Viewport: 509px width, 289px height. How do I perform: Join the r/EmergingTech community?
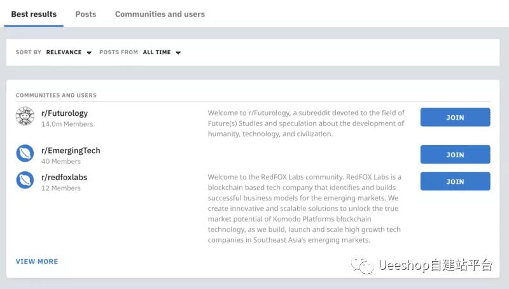point(455,155)
